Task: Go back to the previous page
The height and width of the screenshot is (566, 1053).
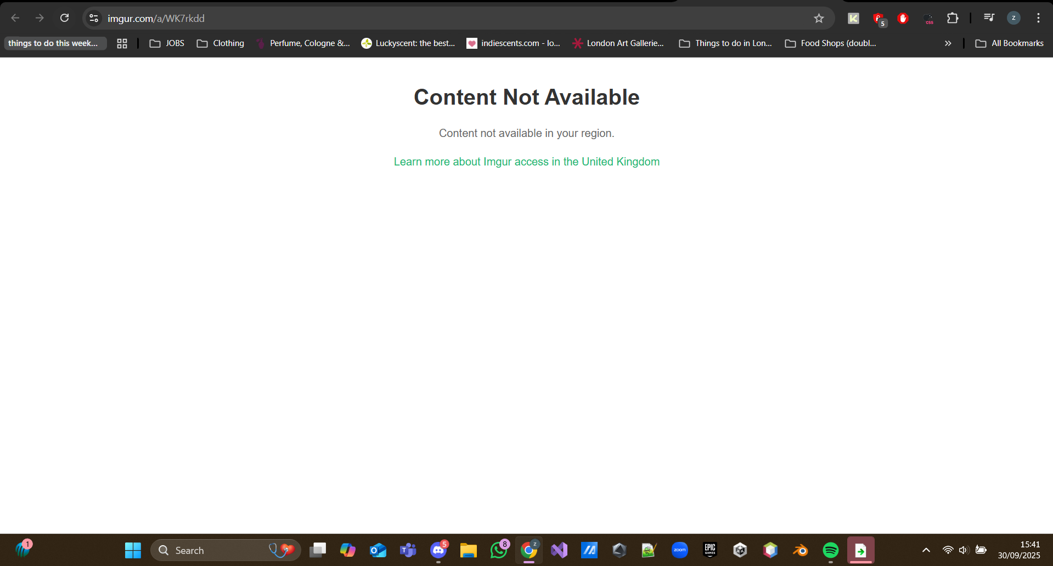Action: (15, 18)
